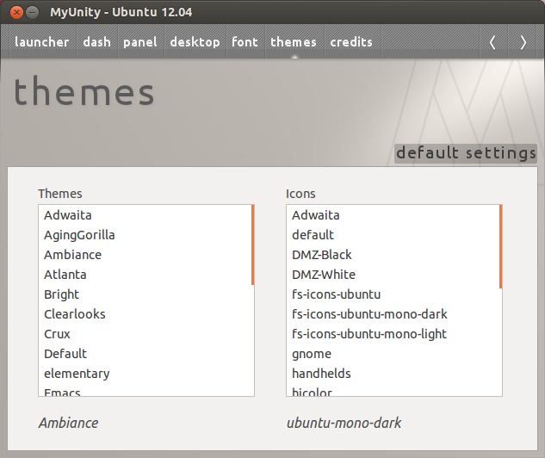The image size is (545, 458).
Task: Switch to the dash tab
Action: (x=97, y=42)
